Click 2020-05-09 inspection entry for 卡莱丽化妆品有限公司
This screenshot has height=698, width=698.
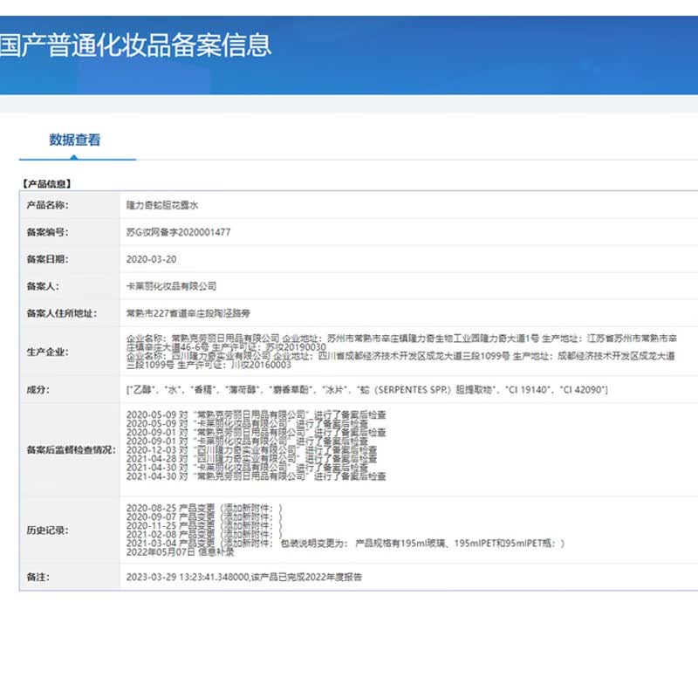(247, 424)
